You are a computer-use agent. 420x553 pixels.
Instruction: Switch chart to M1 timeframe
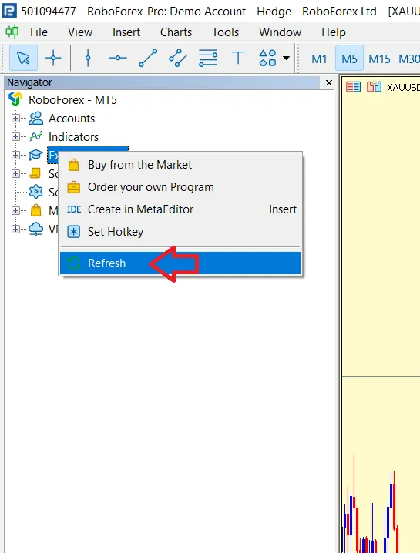[x=319, y=59]
